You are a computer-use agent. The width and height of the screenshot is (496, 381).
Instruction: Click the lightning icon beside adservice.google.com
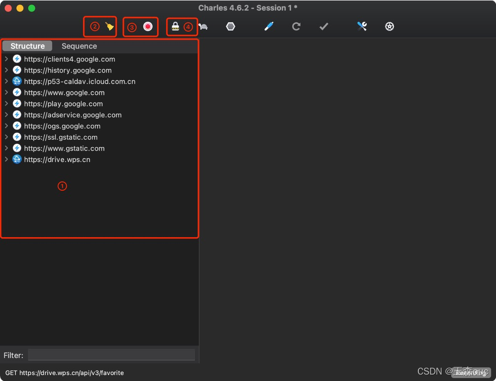point(17,115)
